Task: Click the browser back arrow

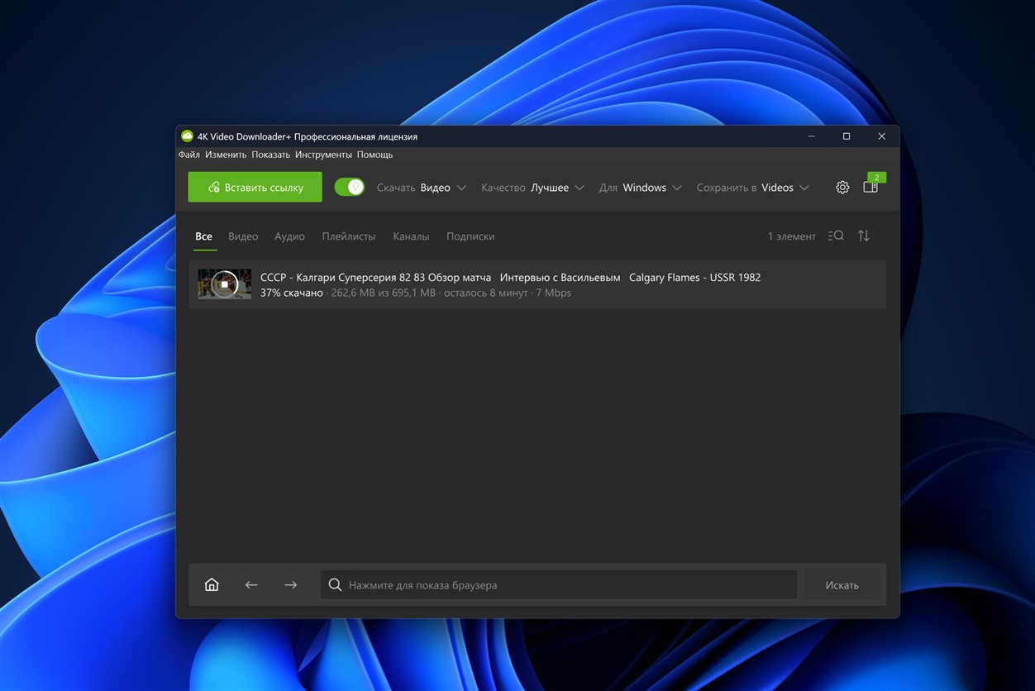Action: [x=251, y=585]
